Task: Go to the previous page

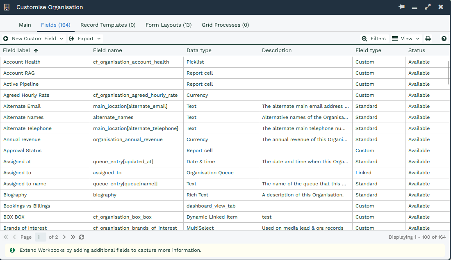Action: [14, 237]
